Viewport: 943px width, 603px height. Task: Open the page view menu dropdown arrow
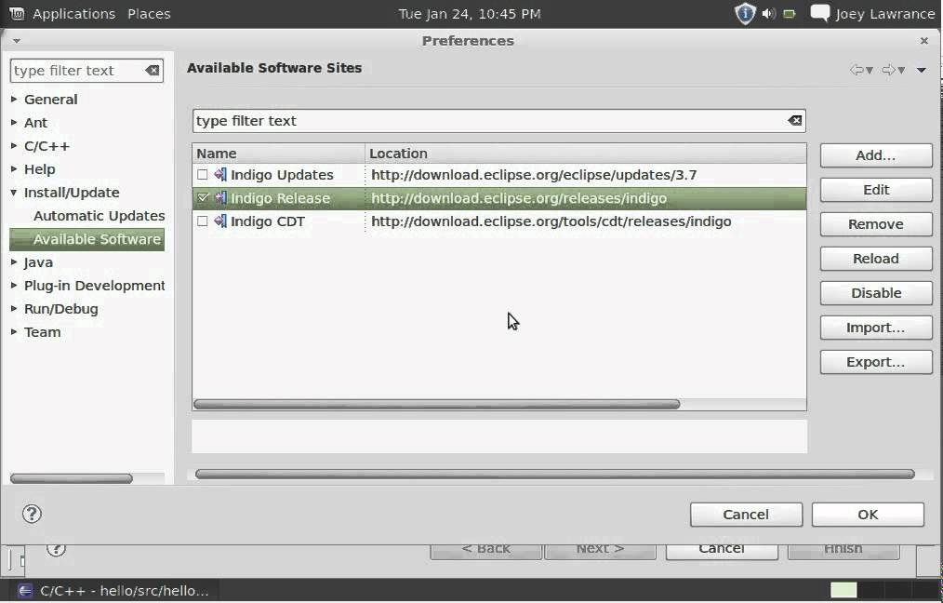point(922,71)
